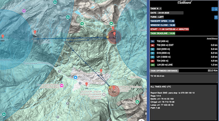Select the G18 [3500 m] turnpoint row

[184, 53]
